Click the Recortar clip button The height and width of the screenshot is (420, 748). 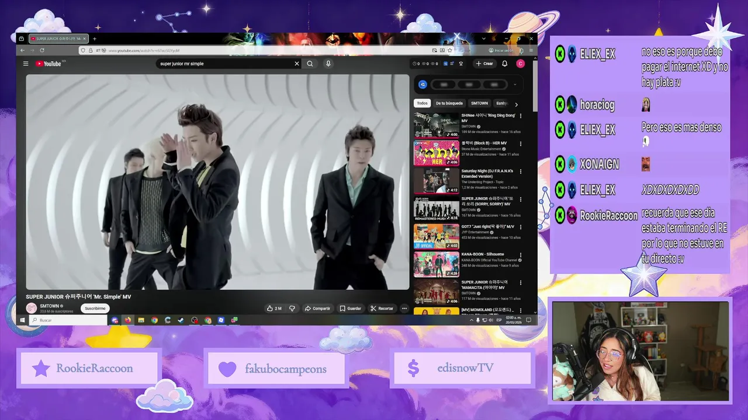(x=382, y=309)
